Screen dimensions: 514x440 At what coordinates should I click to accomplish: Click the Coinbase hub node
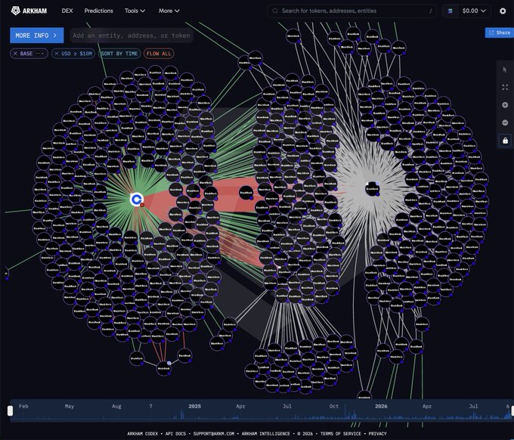(136, 199)
